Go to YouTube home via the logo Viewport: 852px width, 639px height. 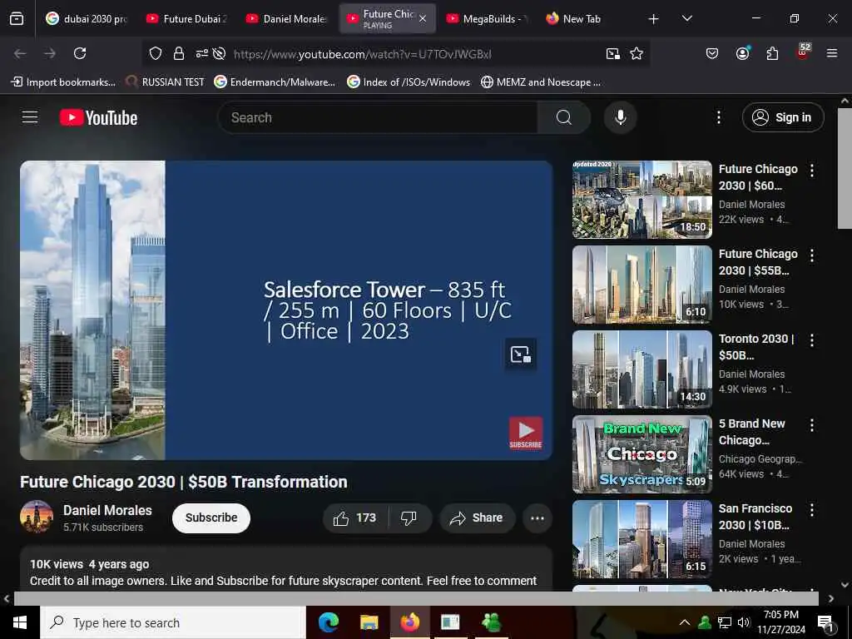(98, 118)
